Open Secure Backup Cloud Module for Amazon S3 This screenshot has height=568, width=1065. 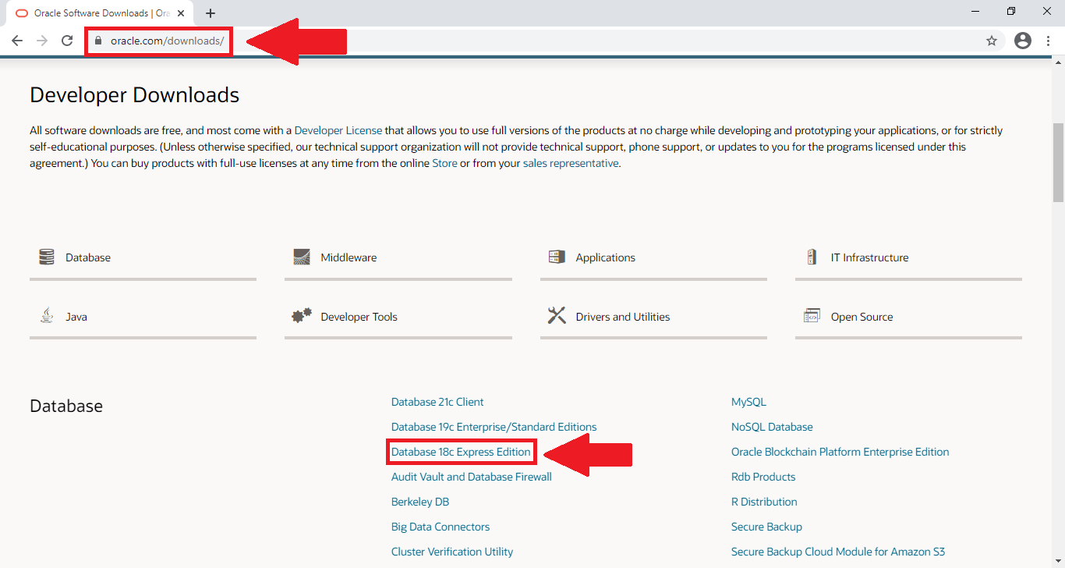(838, 552)
